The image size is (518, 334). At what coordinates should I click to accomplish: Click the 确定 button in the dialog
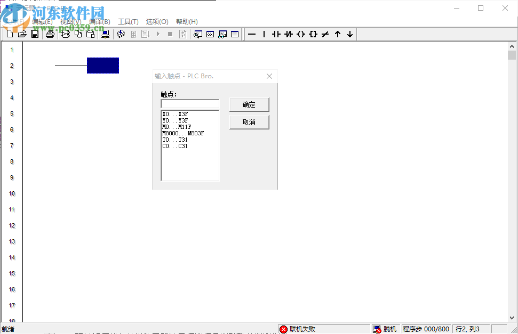(249, 104)
